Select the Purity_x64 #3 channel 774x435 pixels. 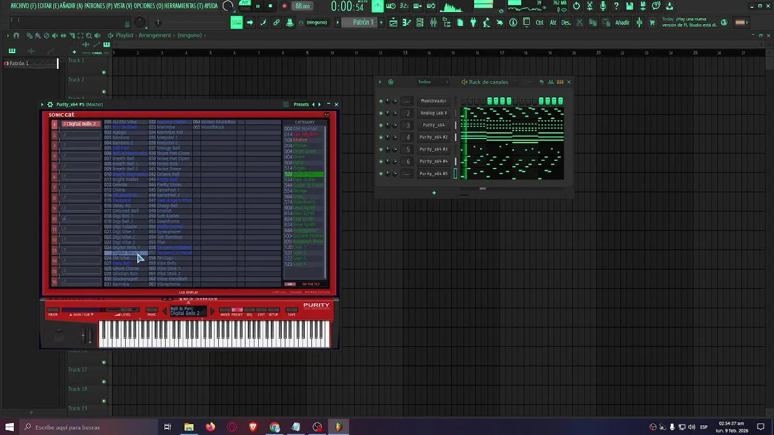[x=434, y=149]
